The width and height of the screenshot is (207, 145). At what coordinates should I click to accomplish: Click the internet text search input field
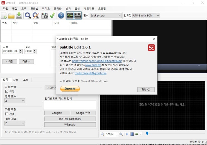(x=70, y=105)
